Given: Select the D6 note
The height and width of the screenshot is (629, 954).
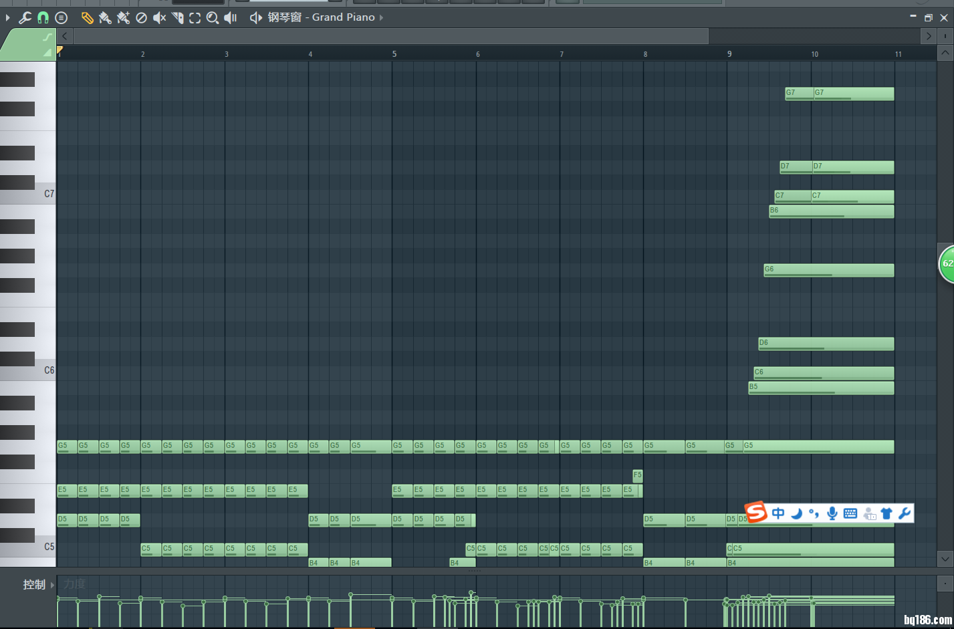Looking at the screenshot, I should pos(826,344).
